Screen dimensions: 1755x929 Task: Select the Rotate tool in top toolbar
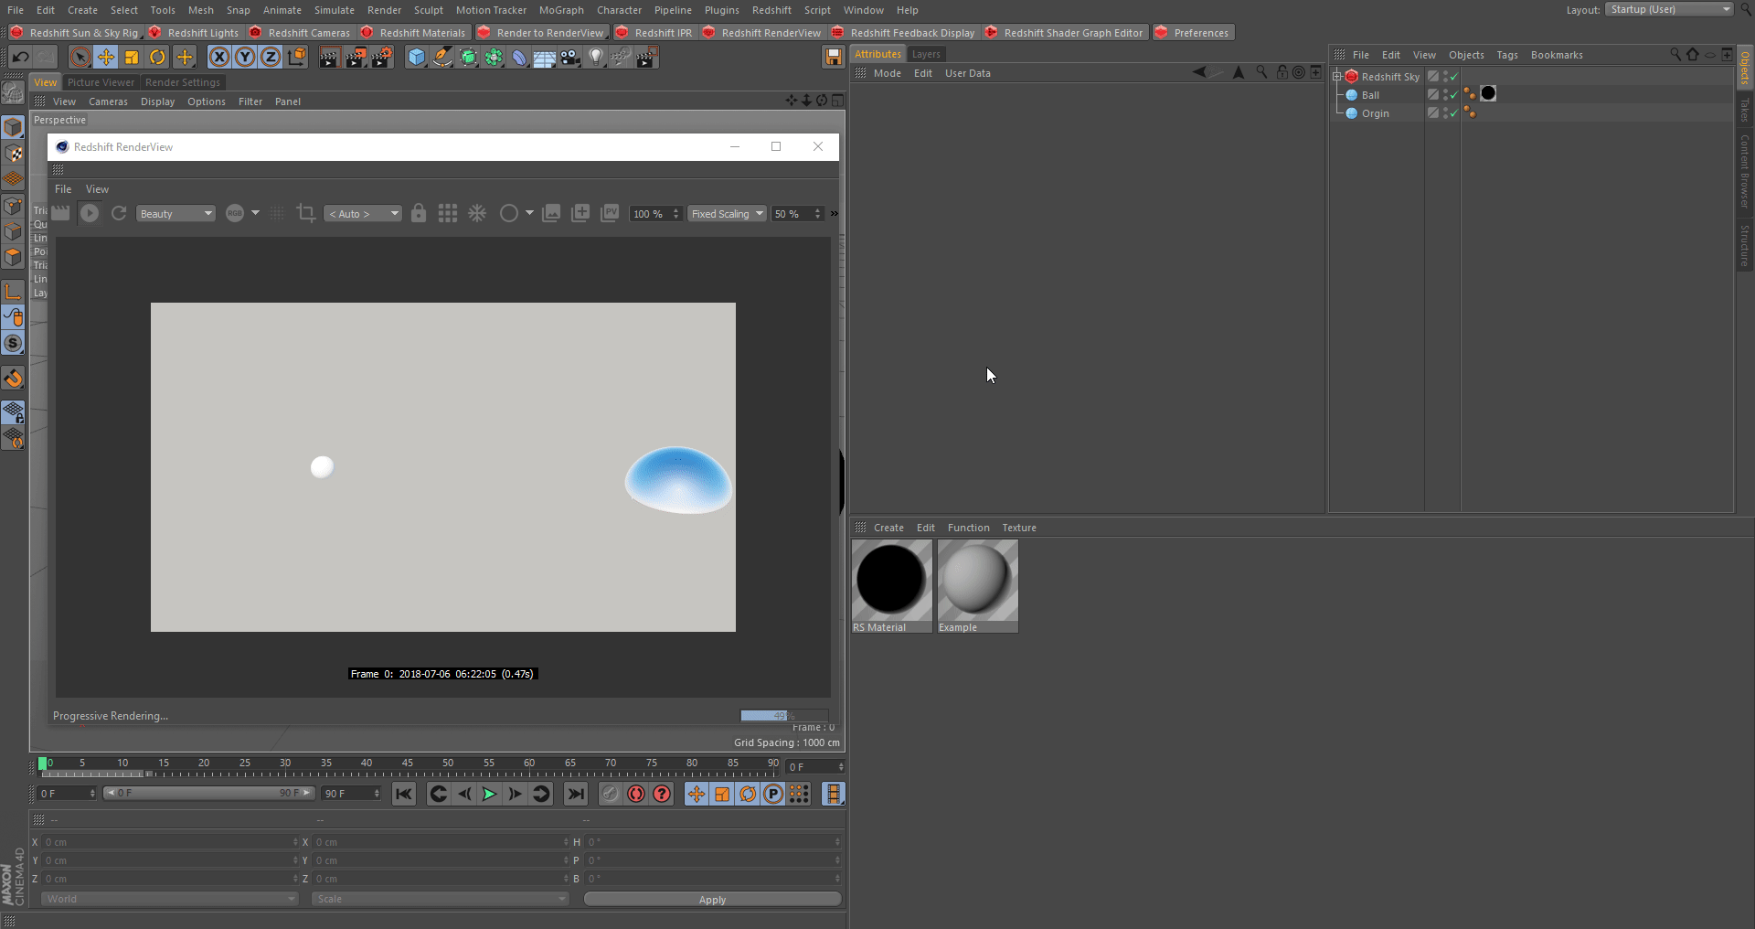coord(157,58)
